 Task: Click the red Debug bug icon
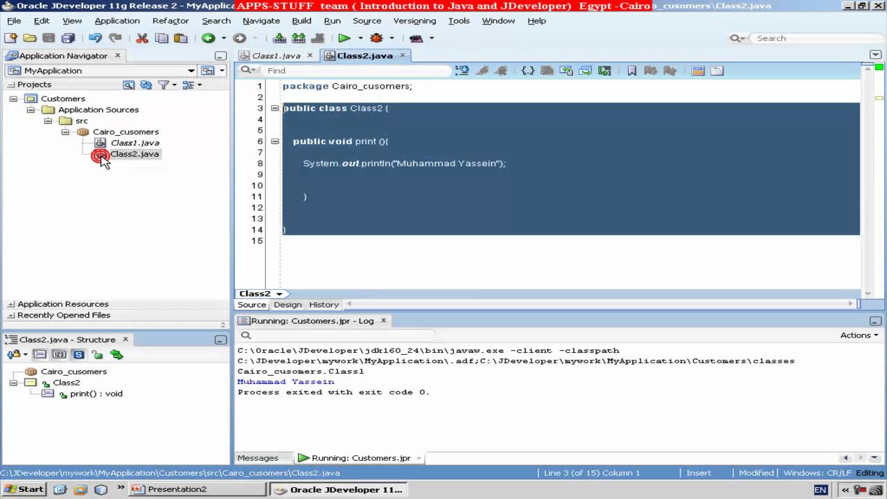click(x=377, y=38)
